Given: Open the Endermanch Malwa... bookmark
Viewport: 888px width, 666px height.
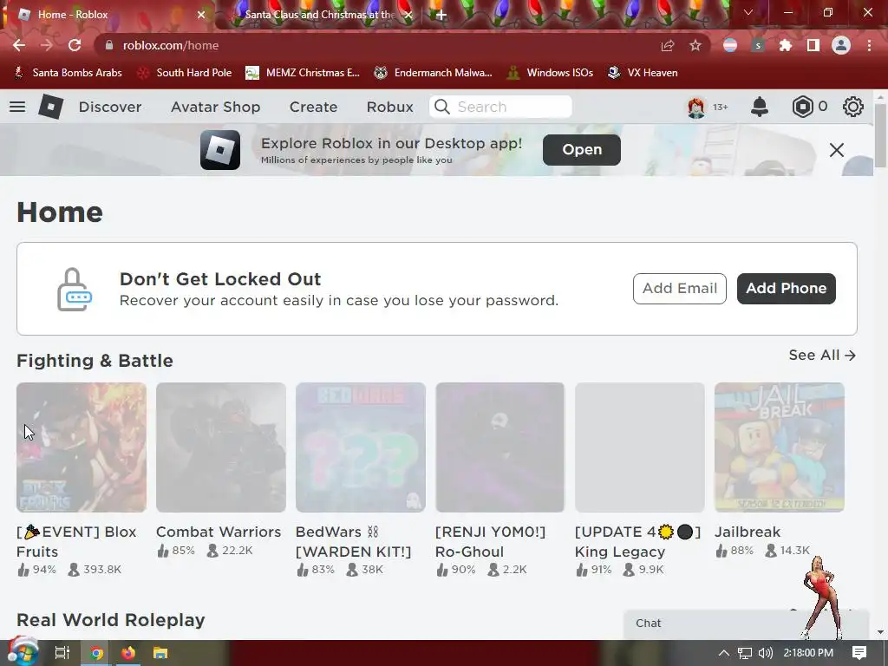Looking at the screenshot, I should pos(434,73).
